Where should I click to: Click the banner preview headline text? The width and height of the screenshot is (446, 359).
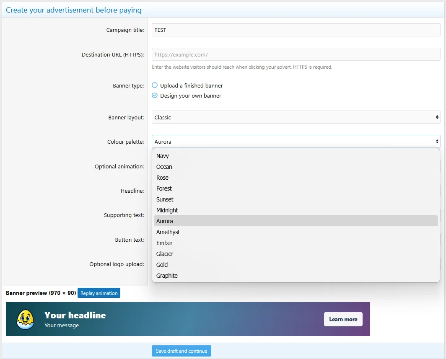[75, 315]
